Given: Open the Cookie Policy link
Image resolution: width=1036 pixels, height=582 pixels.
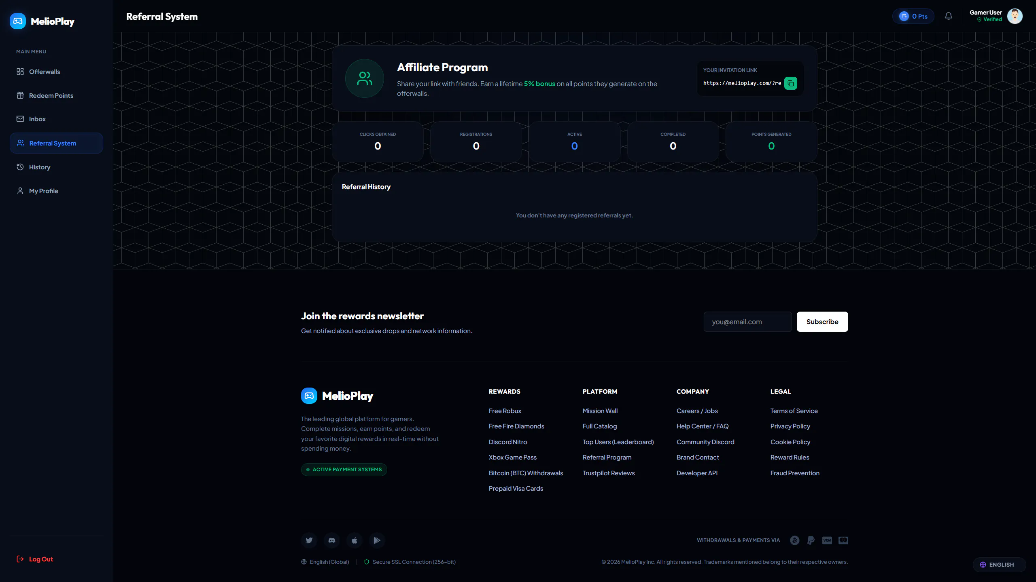Looking at the screenshot, I should pyautogui.click(x=790, y=442).
